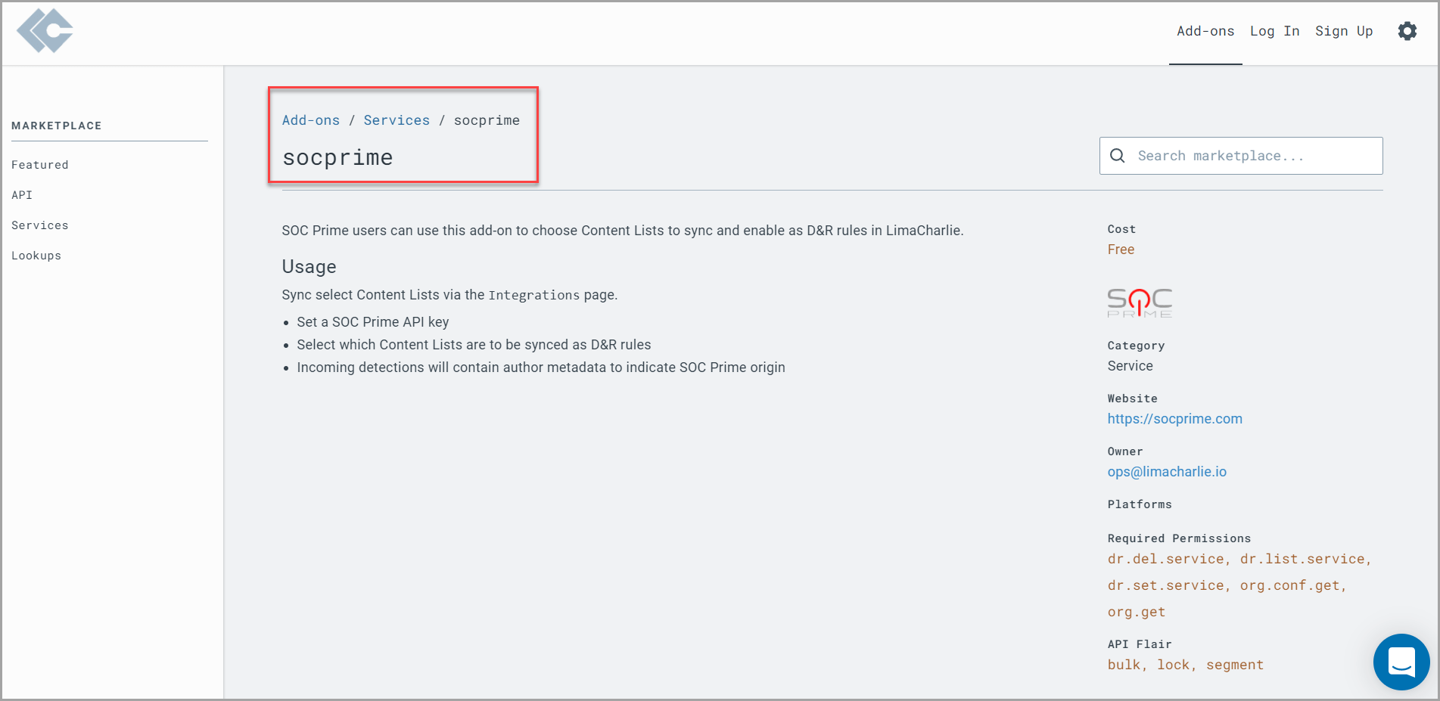Click Log In in top navigation

click(1274, 31)
